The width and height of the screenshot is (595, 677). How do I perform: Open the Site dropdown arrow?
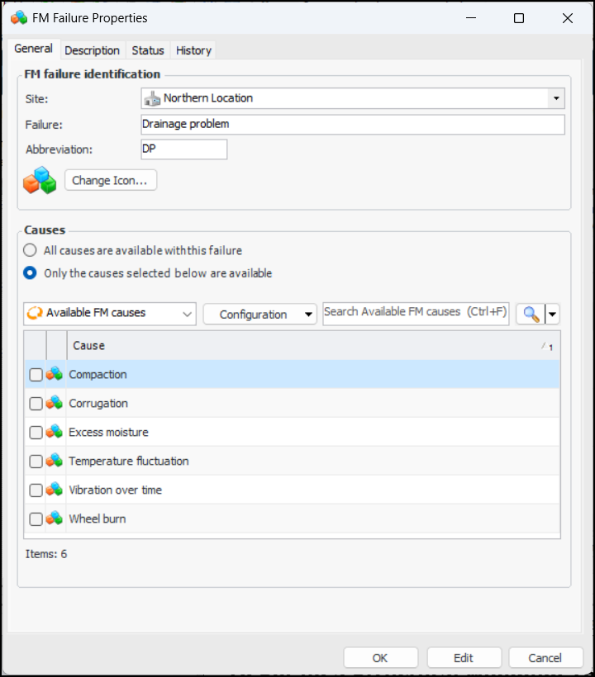(556, 98)
